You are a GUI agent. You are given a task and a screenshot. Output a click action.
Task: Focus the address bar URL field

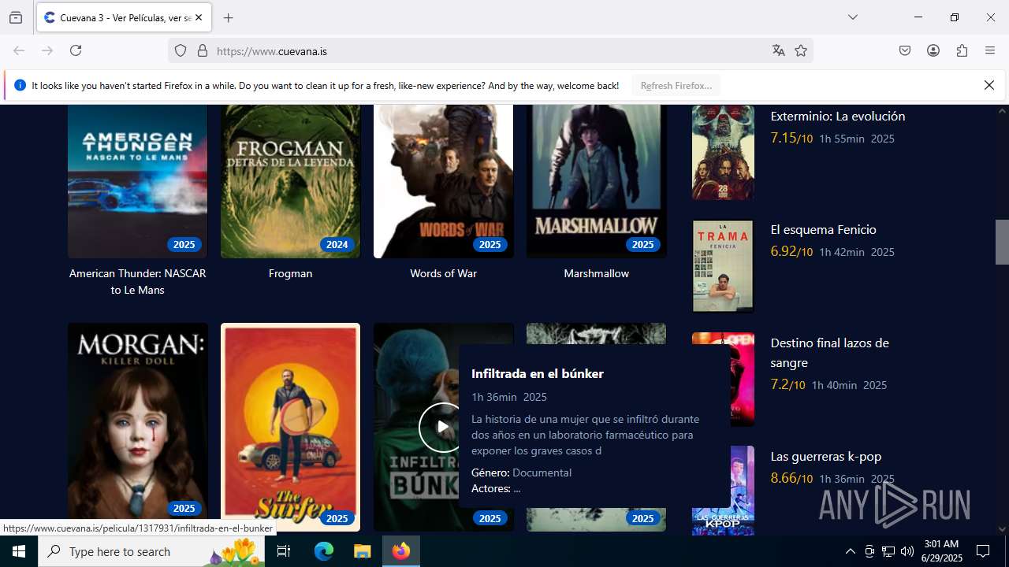click(x=489, y=51)
